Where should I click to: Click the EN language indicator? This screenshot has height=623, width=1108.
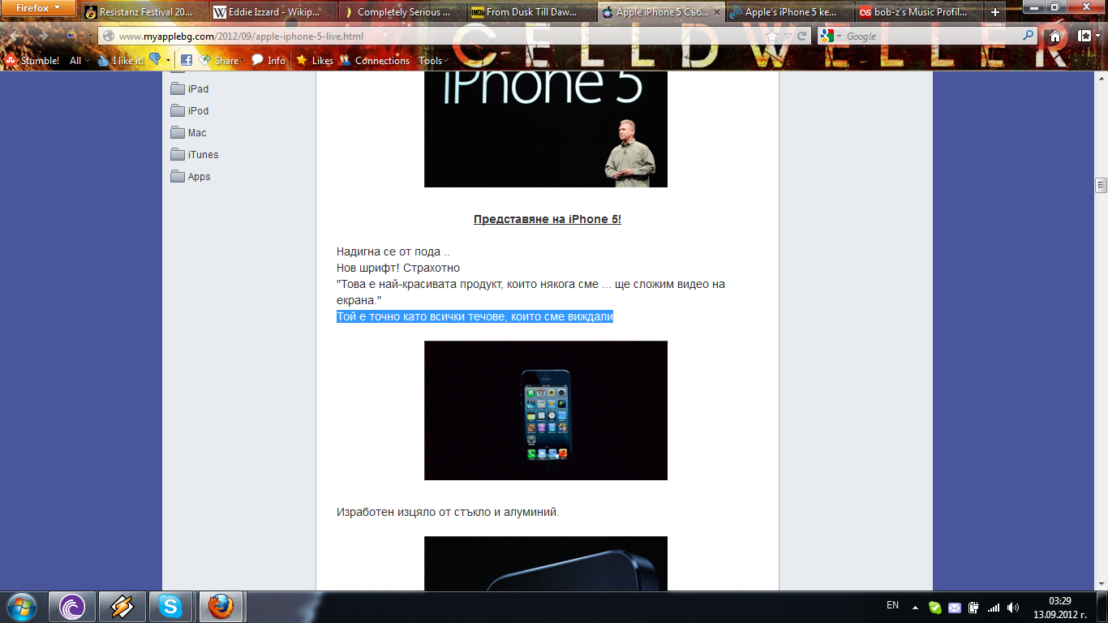point(892,605)
